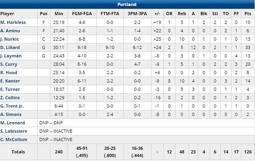This screenshot has width=255, height=161.
Task: Click A. Simons player name
Action: click(x=11, y=114)
